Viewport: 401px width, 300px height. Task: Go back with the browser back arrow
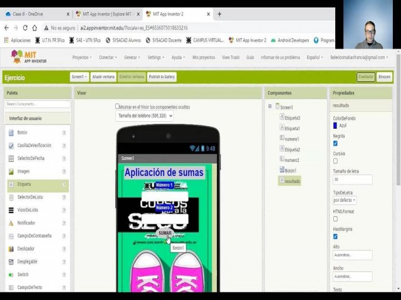[7, 27]
